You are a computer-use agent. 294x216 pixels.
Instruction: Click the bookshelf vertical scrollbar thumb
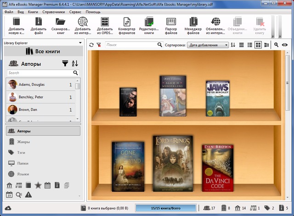(288, 83)
